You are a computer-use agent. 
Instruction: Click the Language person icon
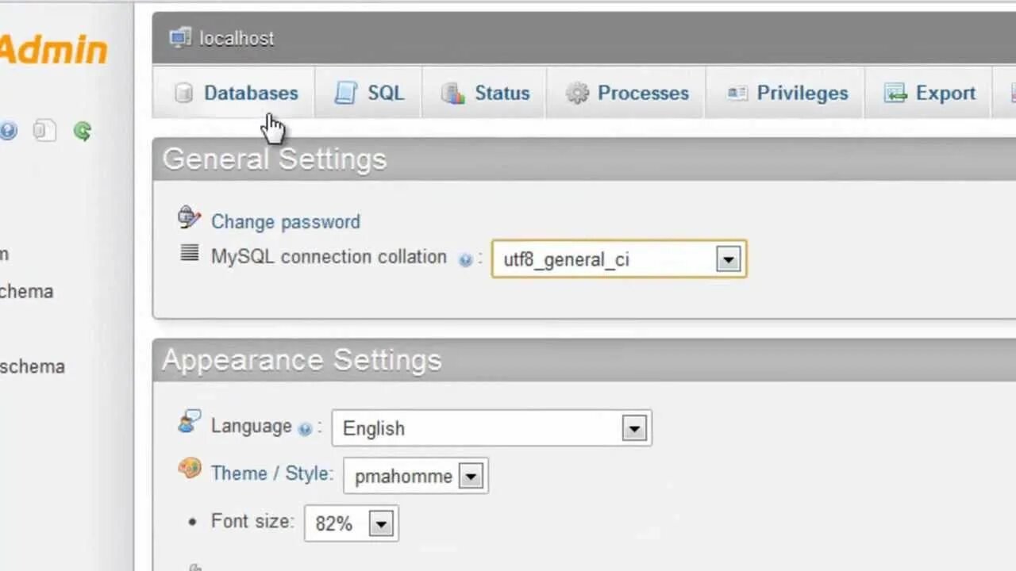click(x=190, y=422)
